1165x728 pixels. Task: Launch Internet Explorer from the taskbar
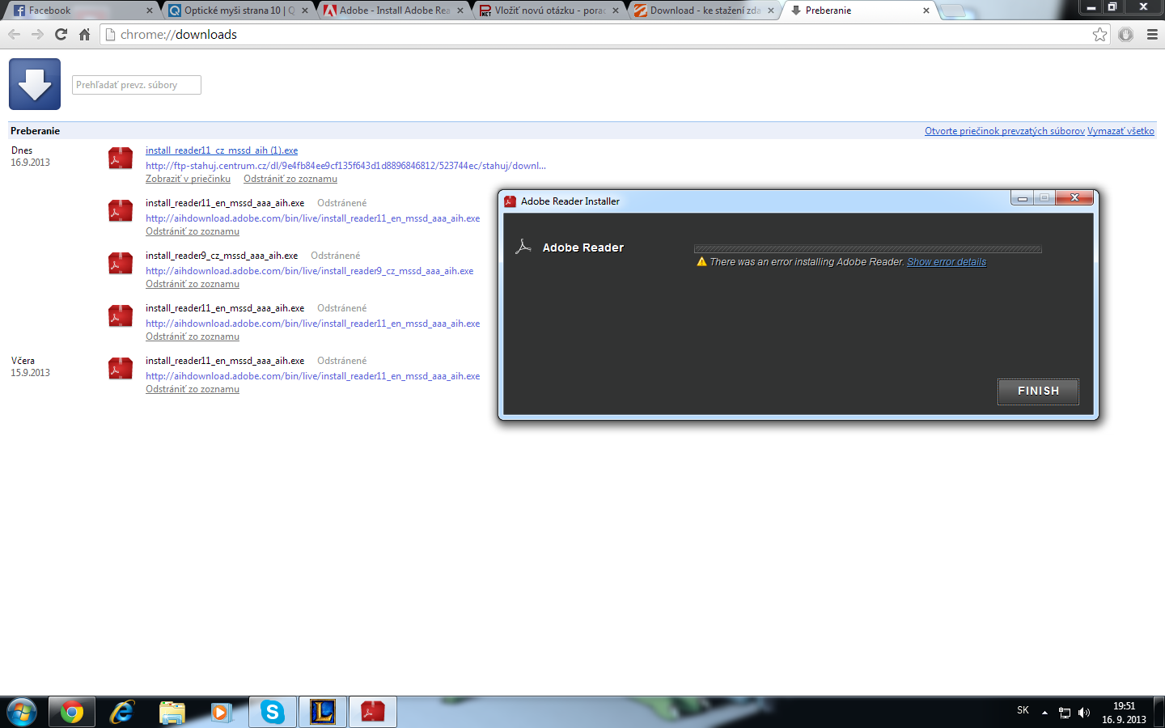point(122,712)
